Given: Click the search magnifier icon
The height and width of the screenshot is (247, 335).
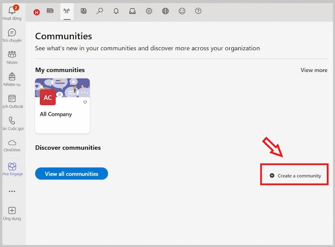Looking at the screenshot, I should [x=100, y=11].
